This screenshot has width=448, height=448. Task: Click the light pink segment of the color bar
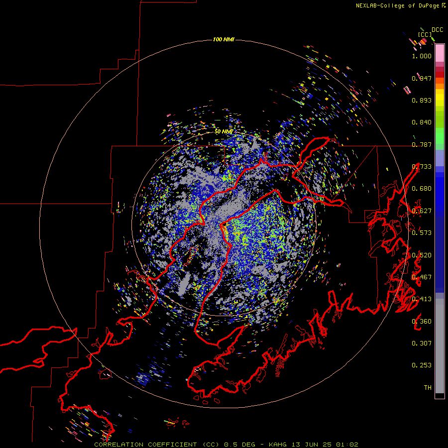pos(440,53)
